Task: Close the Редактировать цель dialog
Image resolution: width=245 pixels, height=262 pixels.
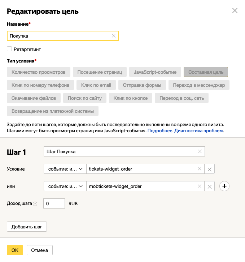Action: click(x=235, y=11)
